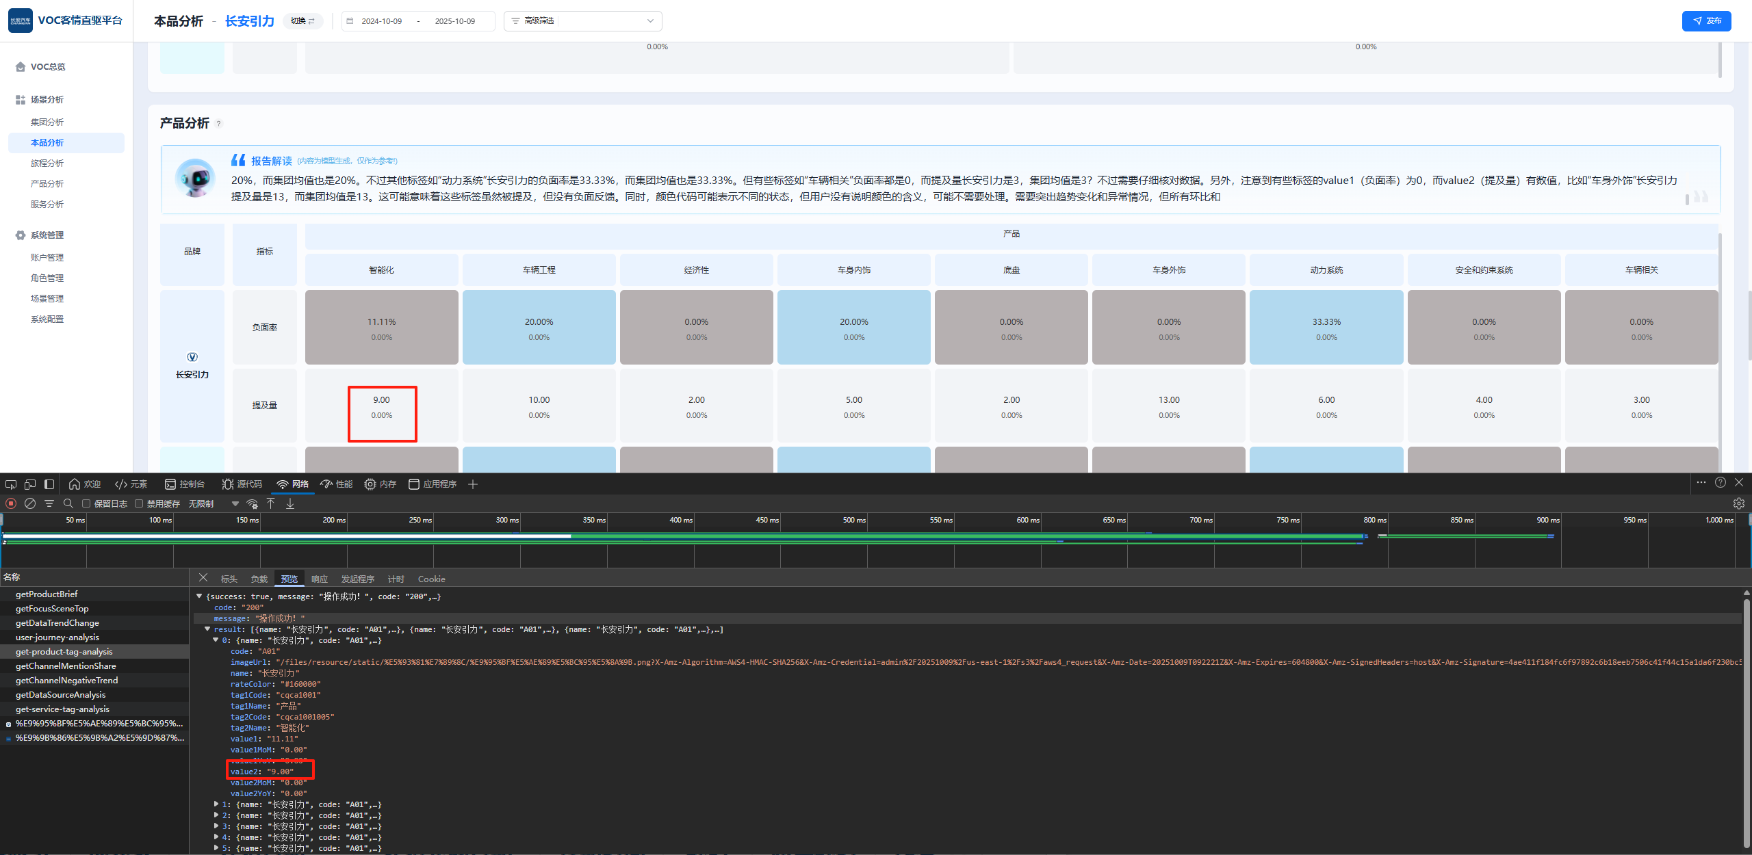Switch to the 响应 tab
This screenshot has height=855, width=1752.
(x=320, y=579)
